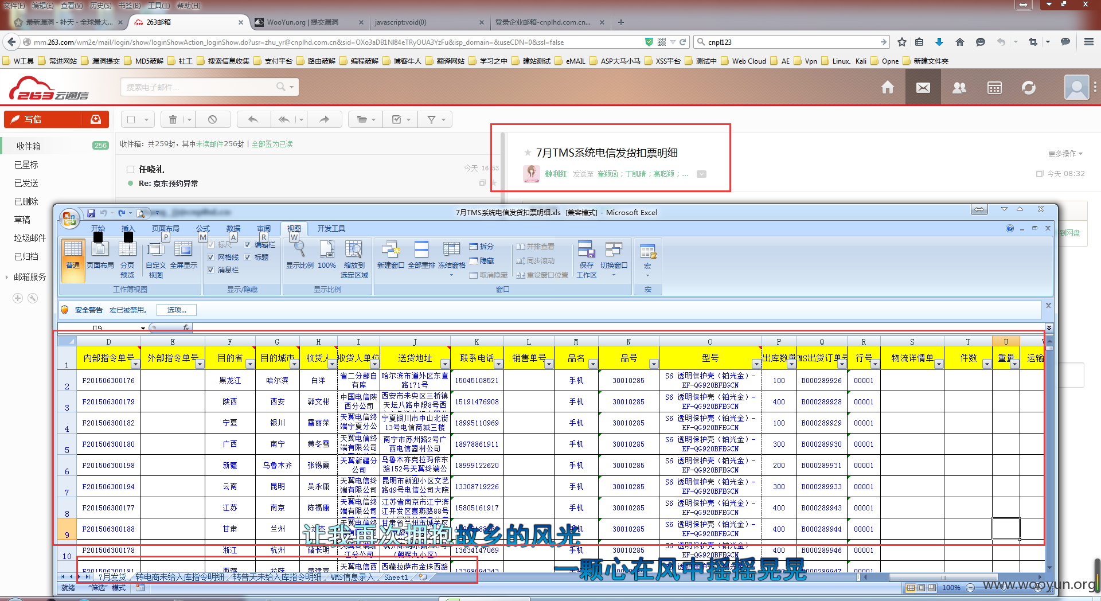
Task: Click the 隐藏 hide window button
Action: pos(481,261)
